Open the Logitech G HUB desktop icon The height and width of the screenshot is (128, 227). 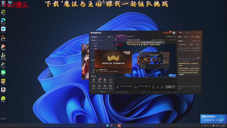(x=3, y=65)
